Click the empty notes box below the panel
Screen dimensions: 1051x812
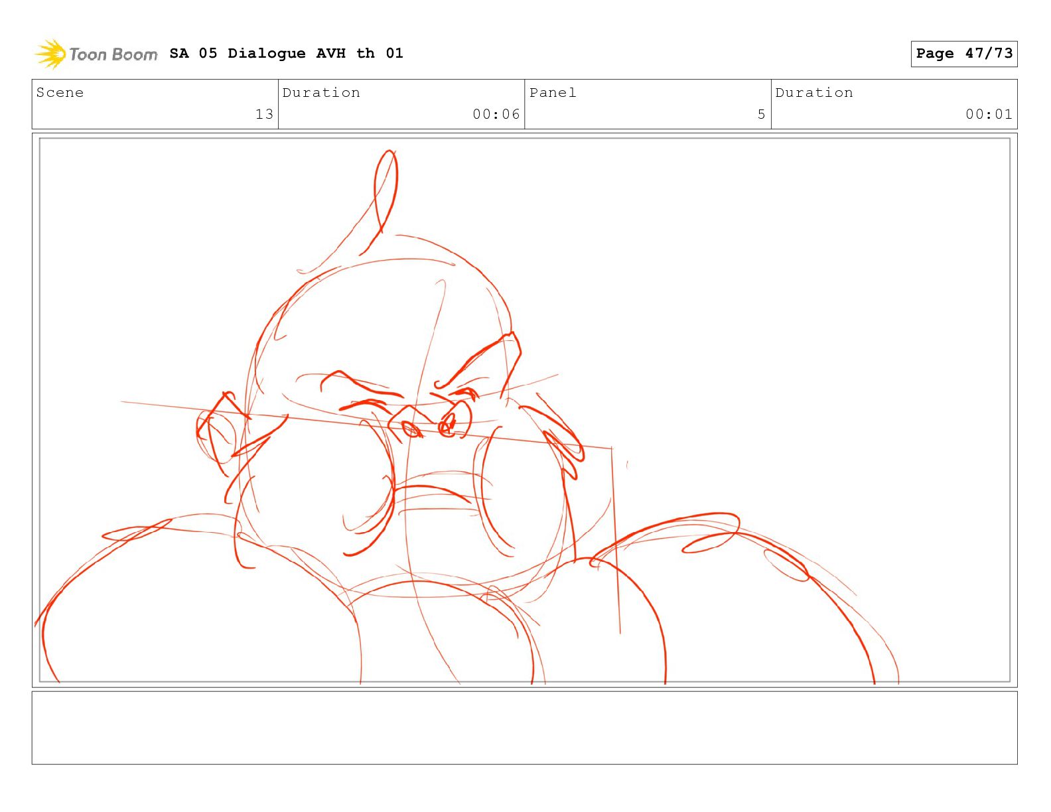coord(525,728)
